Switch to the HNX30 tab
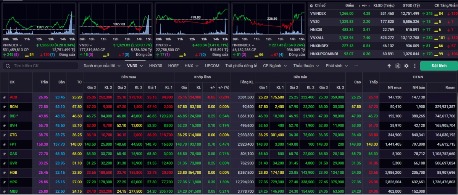Image resolution: width=458 pixels, height=195 pixels. click(x=155, y=66)
